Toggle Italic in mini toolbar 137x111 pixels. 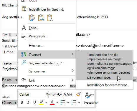point(28,102)
